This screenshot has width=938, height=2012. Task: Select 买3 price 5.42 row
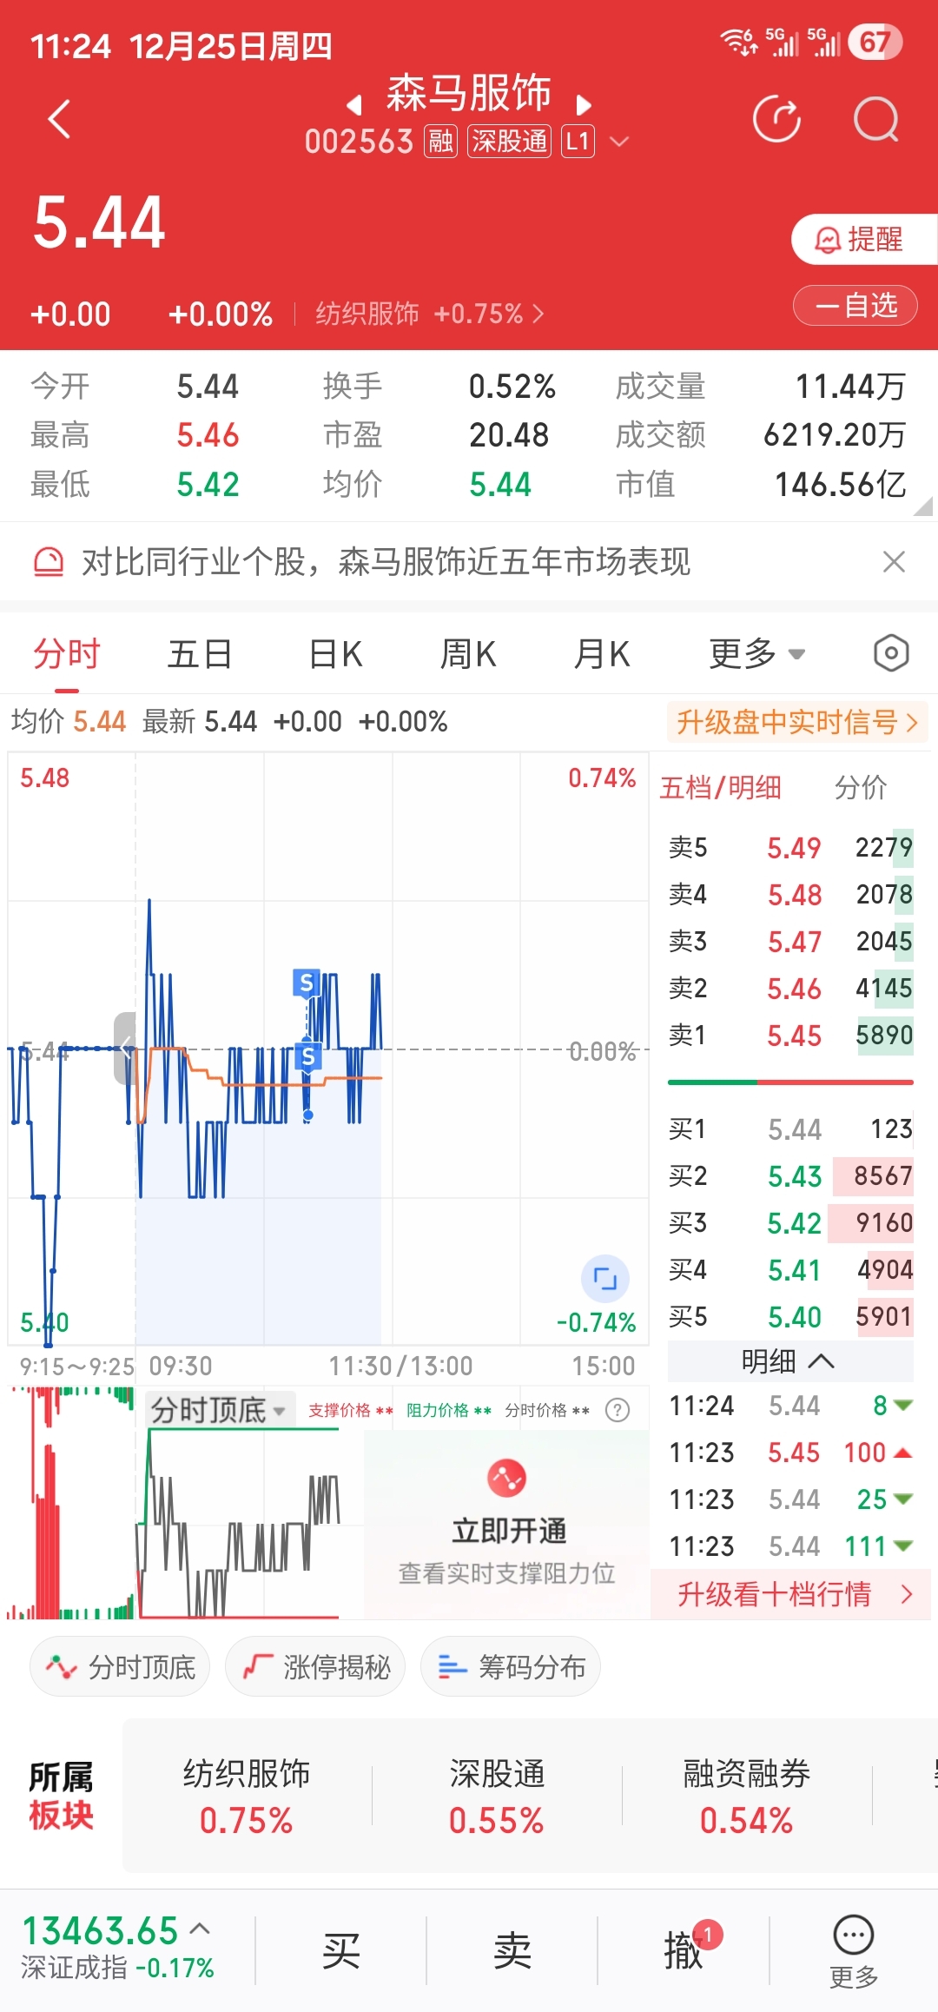pos(790,1222)
